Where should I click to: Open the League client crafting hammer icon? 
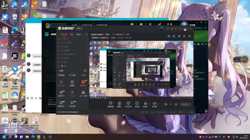150,24
